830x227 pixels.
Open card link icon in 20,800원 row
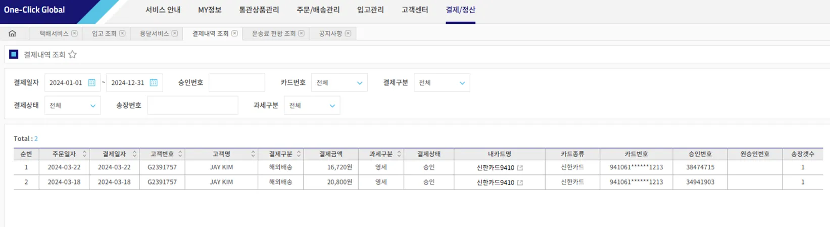pos(520,183)
